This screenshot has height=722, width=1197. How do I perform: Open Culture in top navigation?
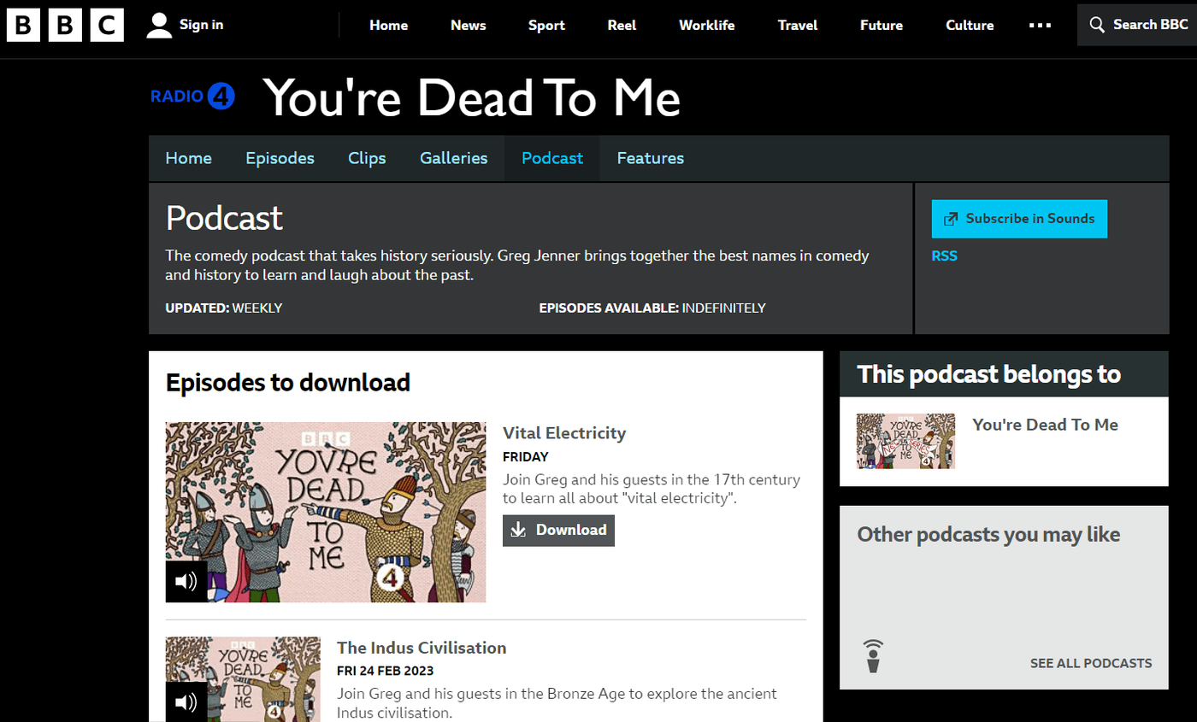point(970,25)
